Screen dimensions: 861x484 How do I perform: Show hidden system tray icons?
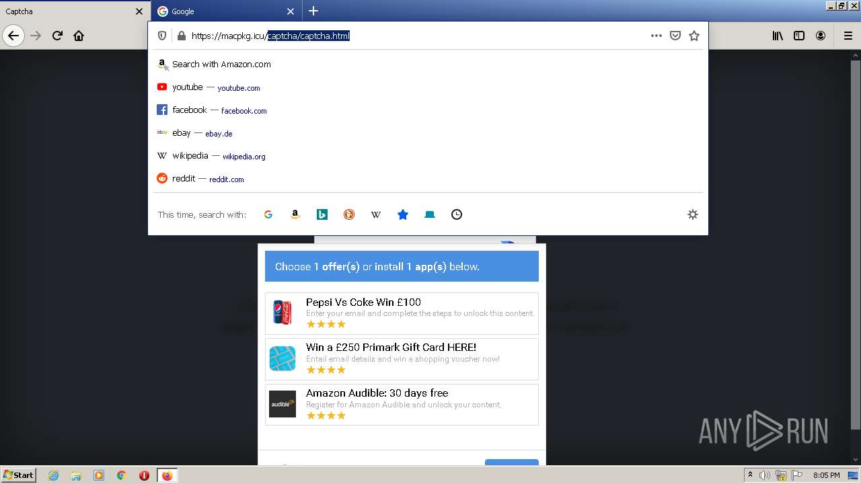(751, 475)
